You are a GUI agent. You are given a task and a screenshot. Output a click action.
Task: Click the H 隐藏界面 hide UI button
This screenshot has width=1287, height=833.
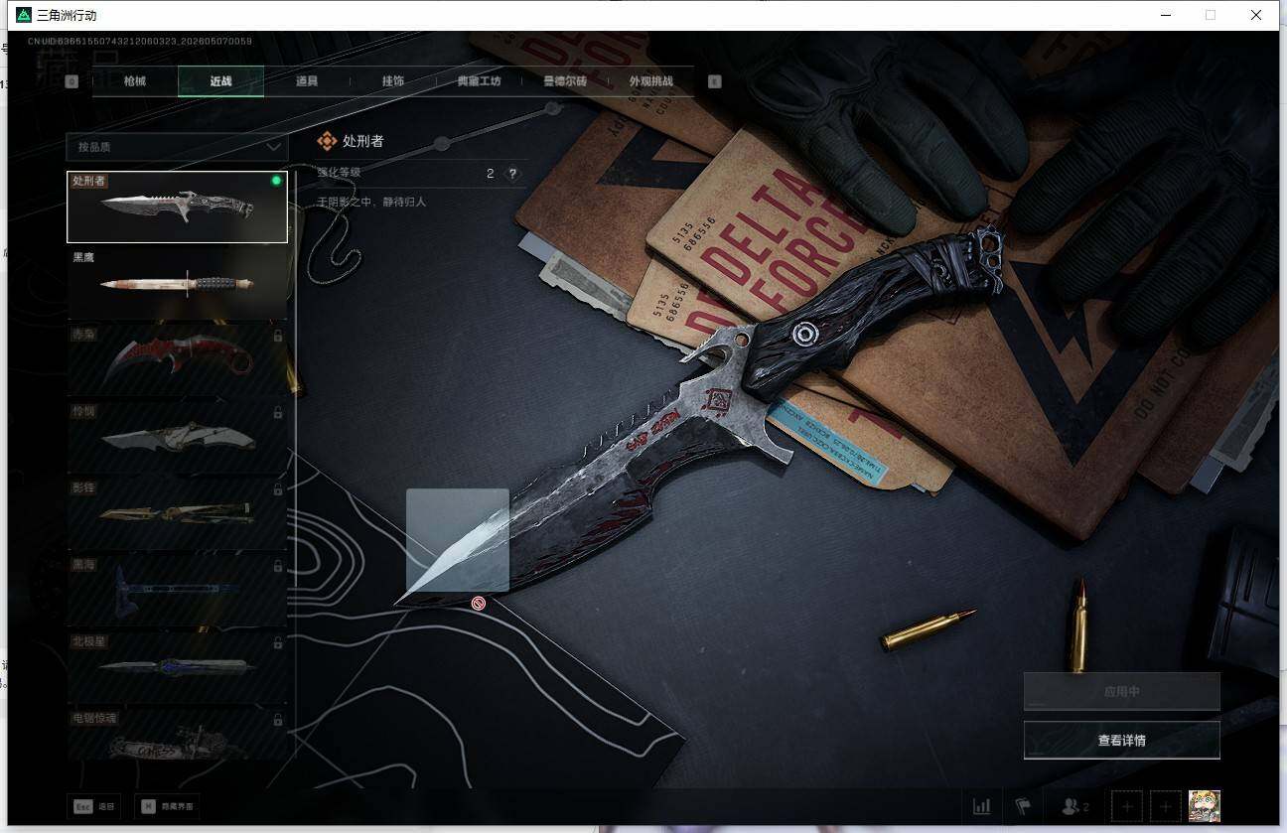167,807
